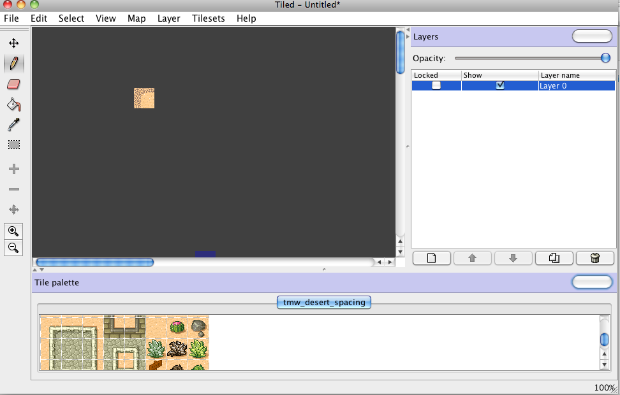Click the placed sand tile on map

144,98
